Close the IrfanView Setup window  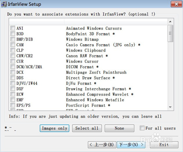(176, 4)
